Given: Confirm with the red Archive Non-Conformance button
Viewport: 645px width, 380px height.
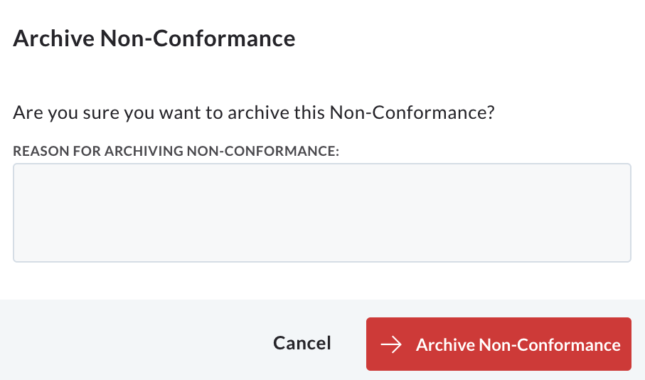Looking at the screenshot, I should click(x=499, y=344).
